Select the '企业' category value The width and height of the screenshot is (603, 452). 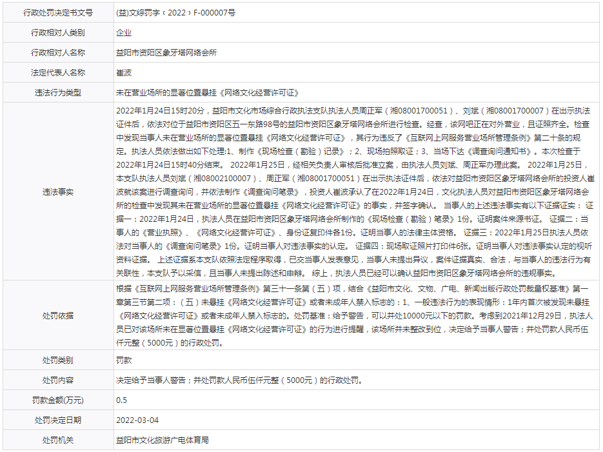[x=123, y=32]
